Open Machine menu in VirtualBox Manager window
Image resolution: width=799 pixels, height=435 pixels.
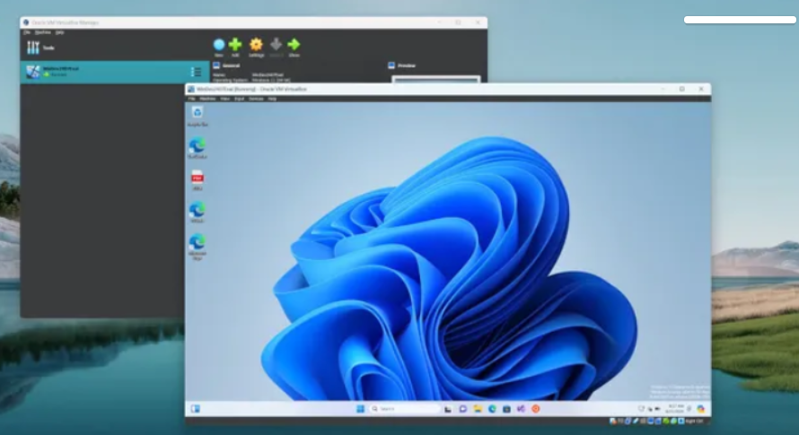pos(43,32)
